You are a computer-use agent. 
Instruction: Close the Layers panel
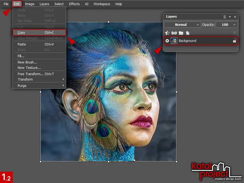click(x=235, y=17)
